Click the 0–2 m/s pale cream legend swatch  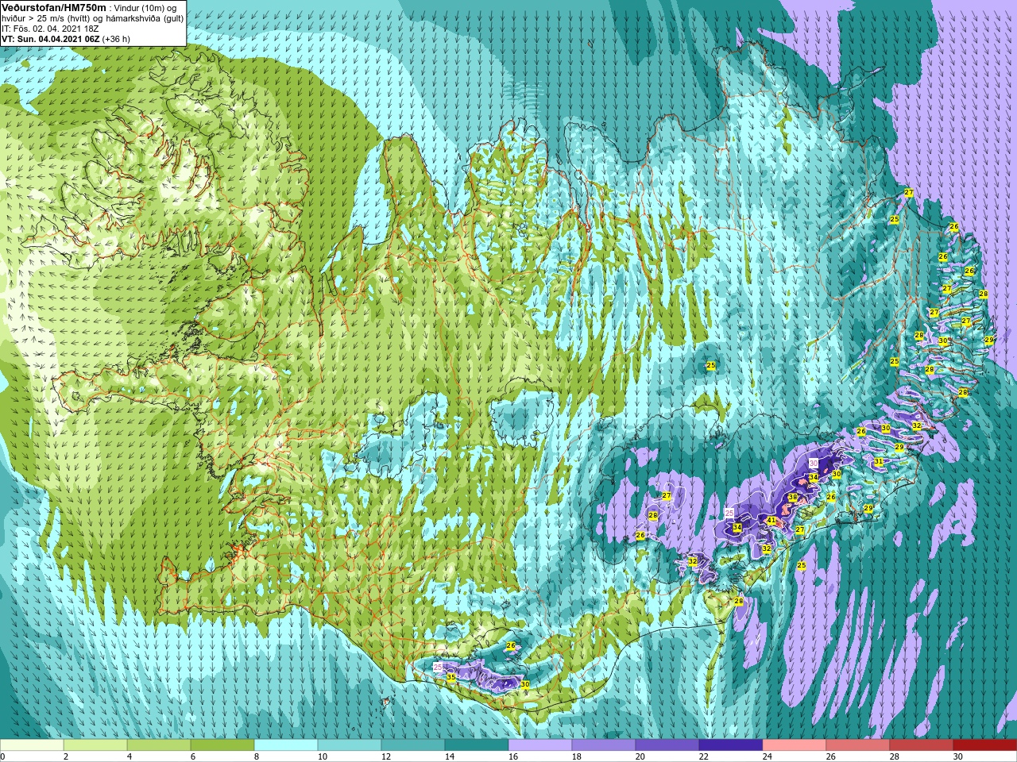(32, 745)
